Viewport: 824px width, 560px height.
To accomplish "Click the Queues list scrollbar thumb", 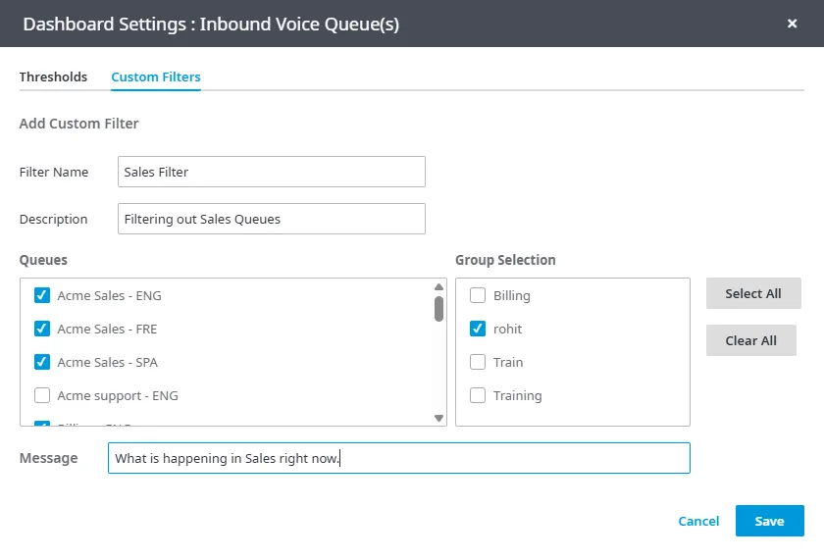I will tap(438, 309).
